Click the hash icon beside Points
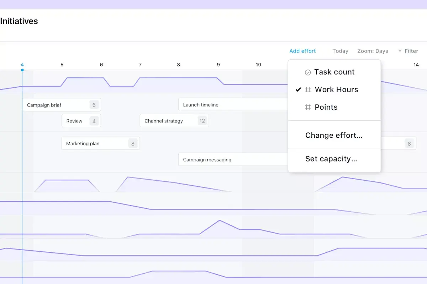Viewport: 427px width, 284px height. pyautogui.click(x=308, y=107)
